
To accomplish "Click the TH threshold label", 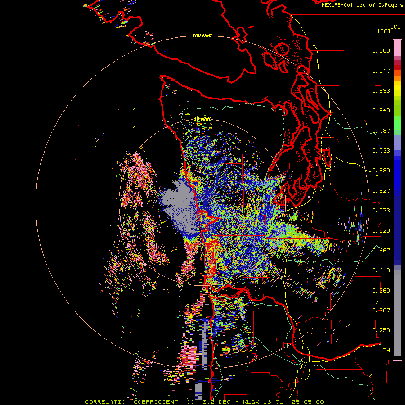I will [x=387, y=351].
